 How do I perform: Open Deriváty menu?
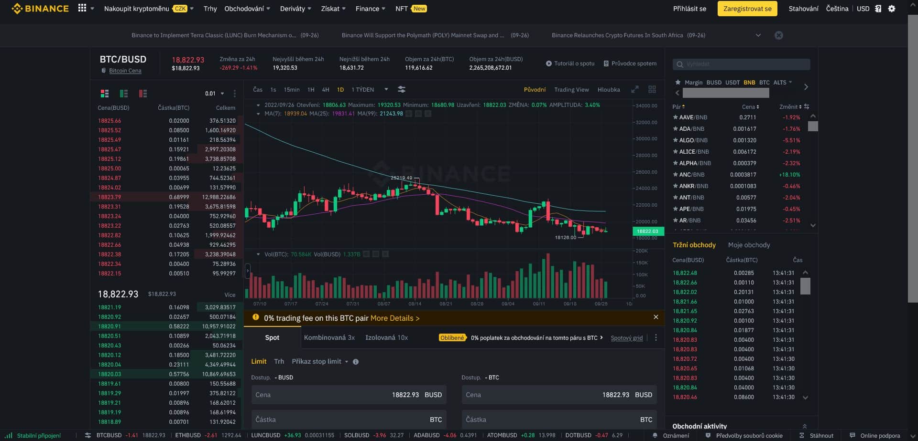[x=295, y=9]
